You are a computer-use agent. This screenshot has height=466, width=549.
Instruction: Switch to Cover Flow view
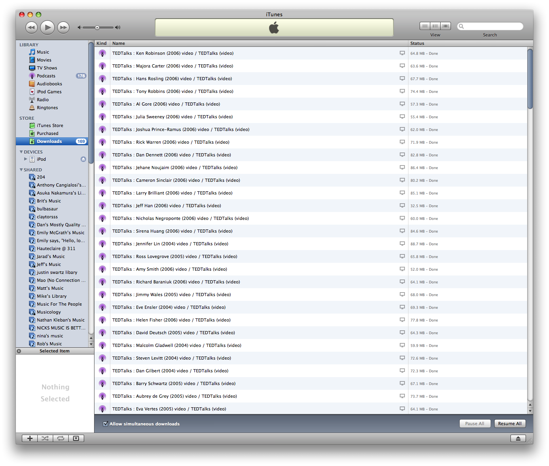click(x=446, y=26)
